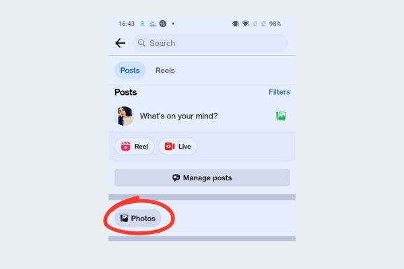Open the Reels tab

pyautogui.click(x=165, y=70)
